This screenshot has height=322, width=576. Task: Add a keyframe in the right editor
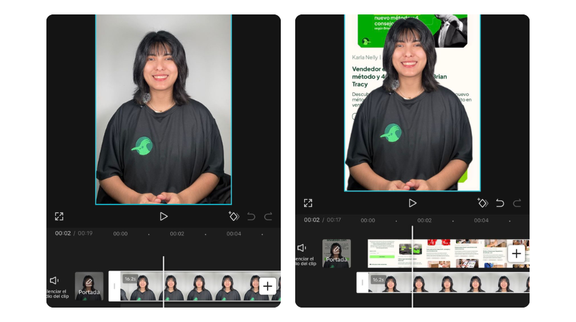click(482, 203)
